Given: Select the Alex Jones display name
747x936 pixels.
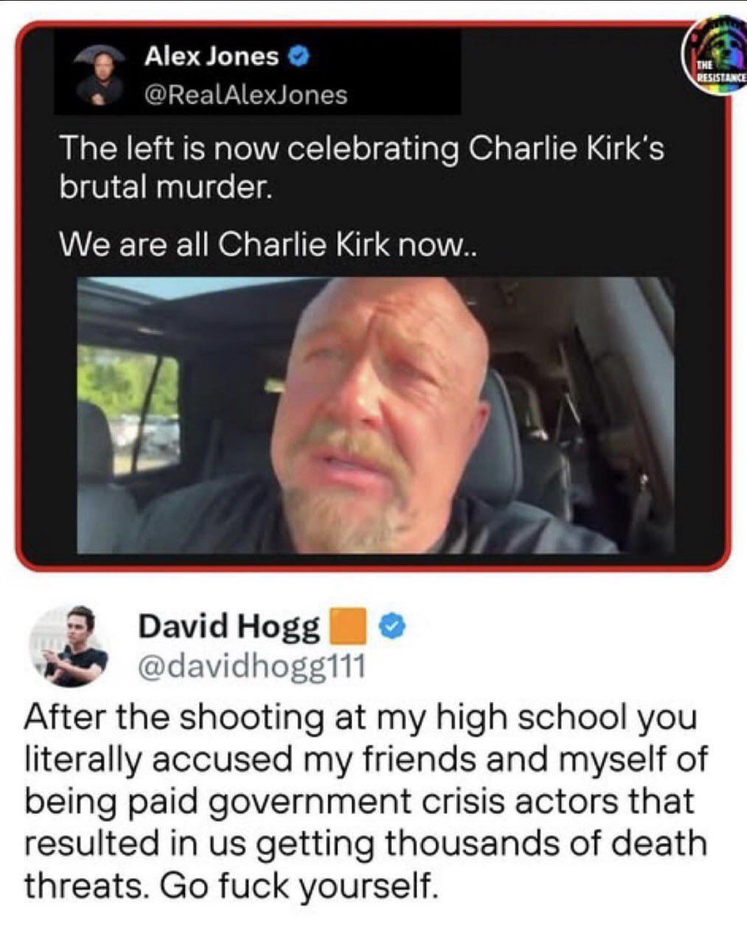Looking at the screenshot, I should click(212, 55).
